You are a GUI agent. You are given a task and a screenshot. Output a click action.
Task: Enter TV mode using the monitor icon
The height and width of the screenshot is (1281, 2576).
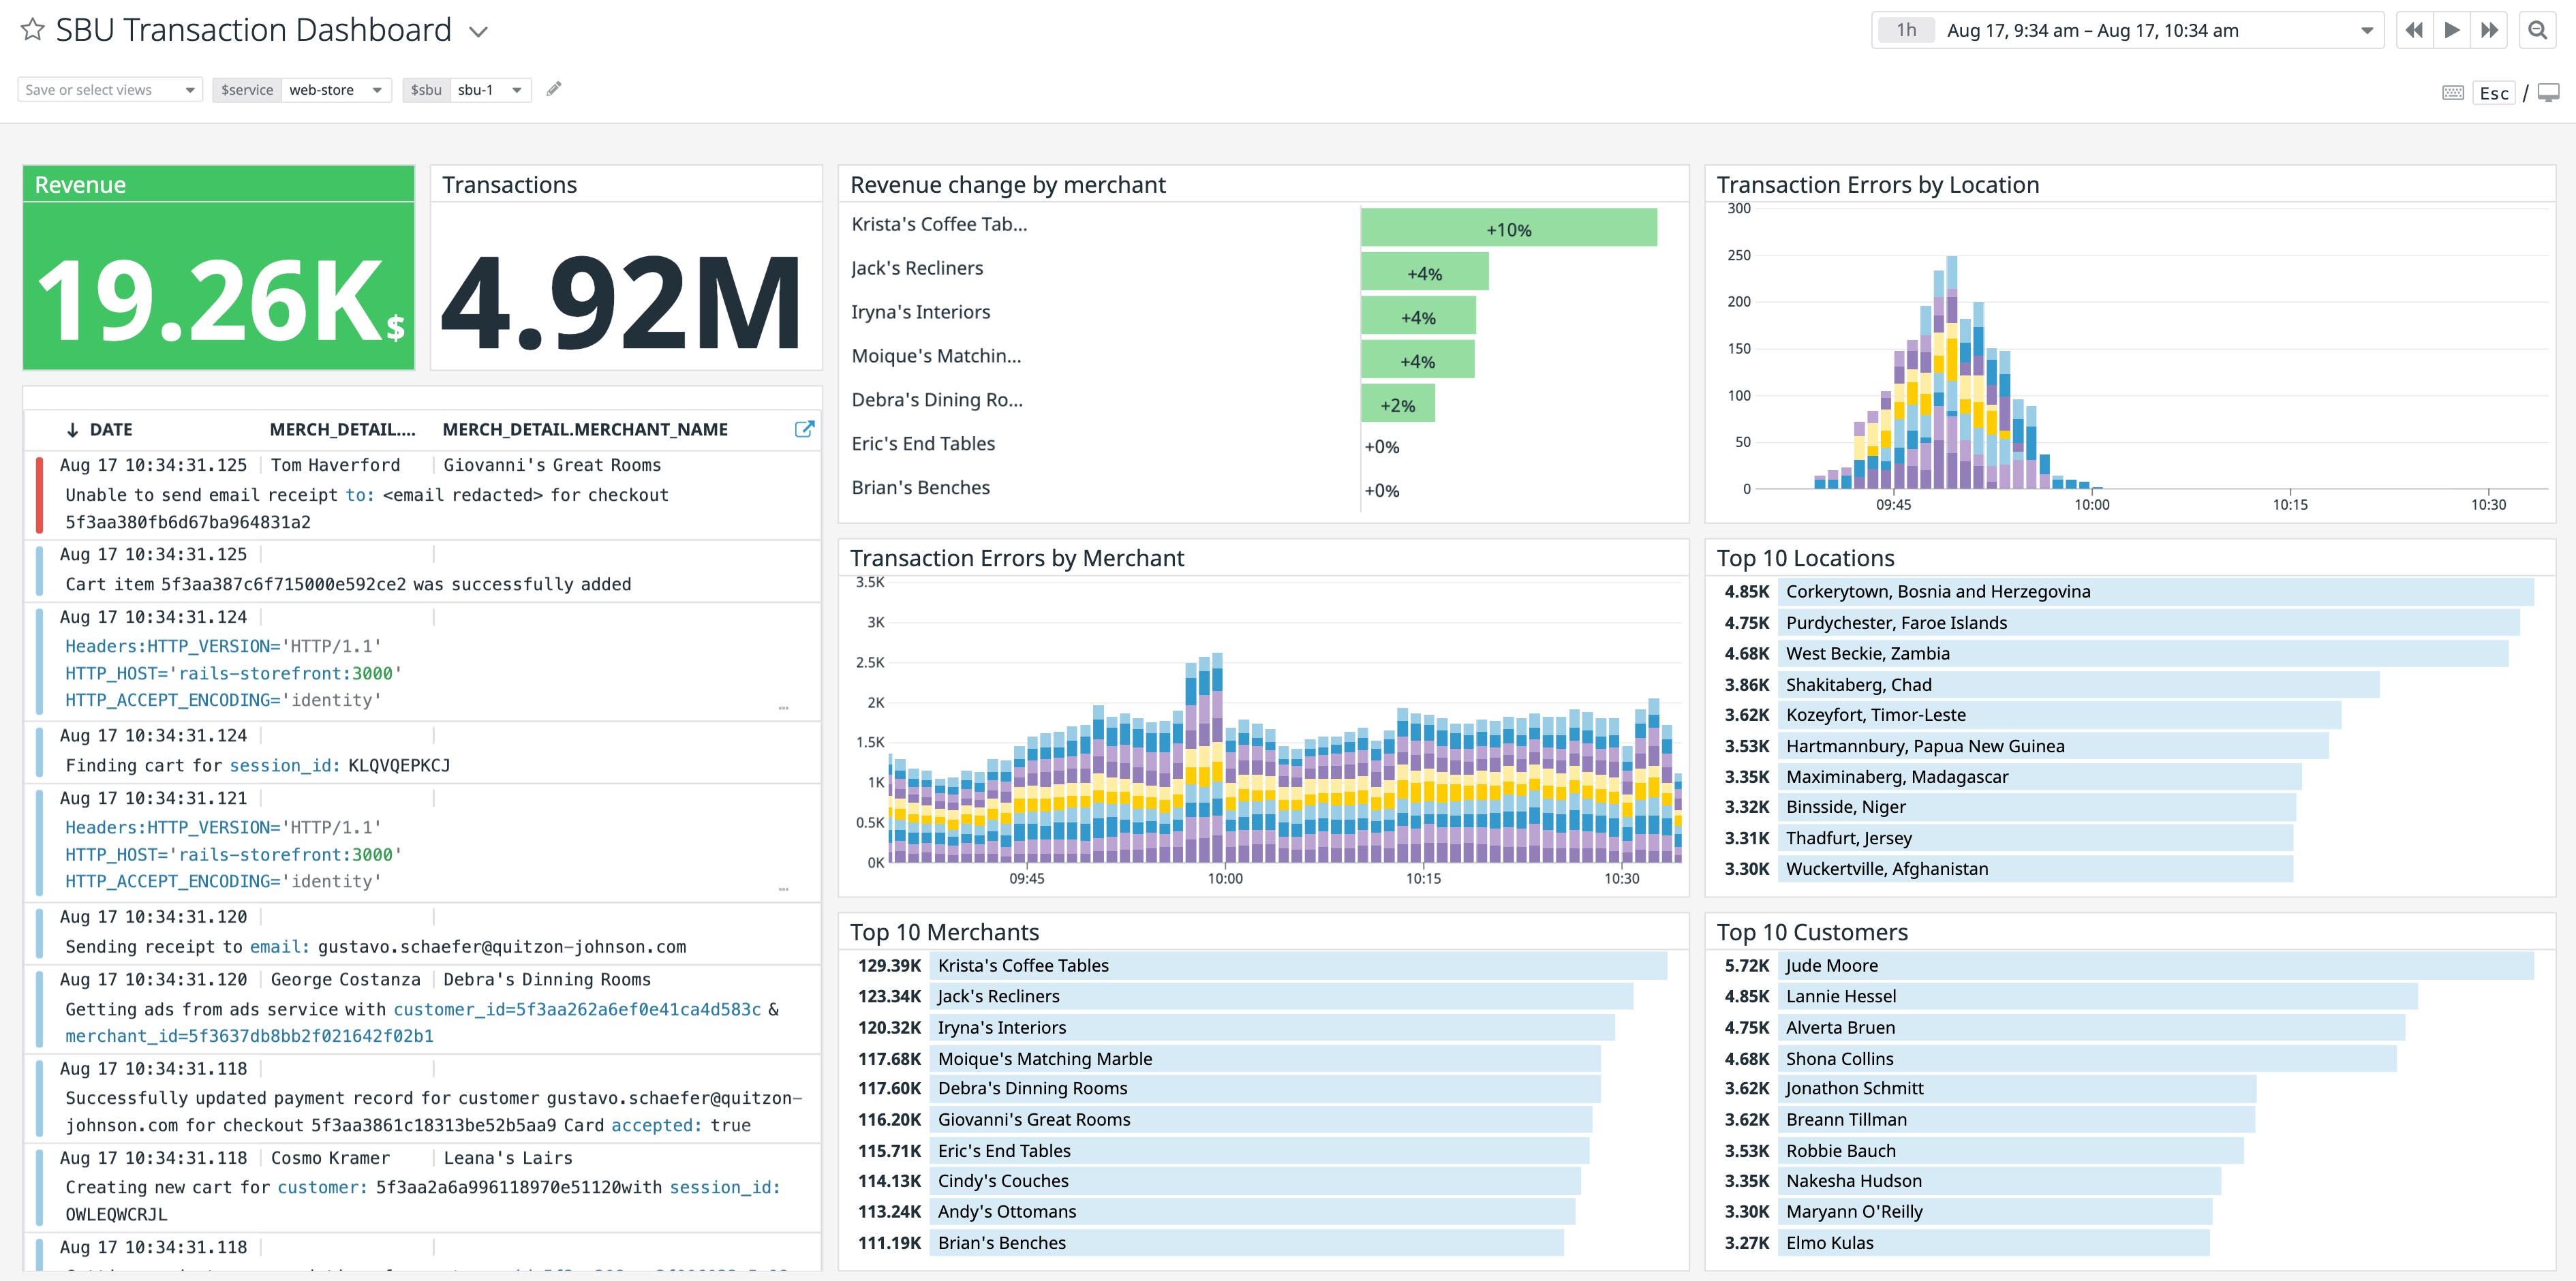pyautogui.click(x=2546, y=92)
